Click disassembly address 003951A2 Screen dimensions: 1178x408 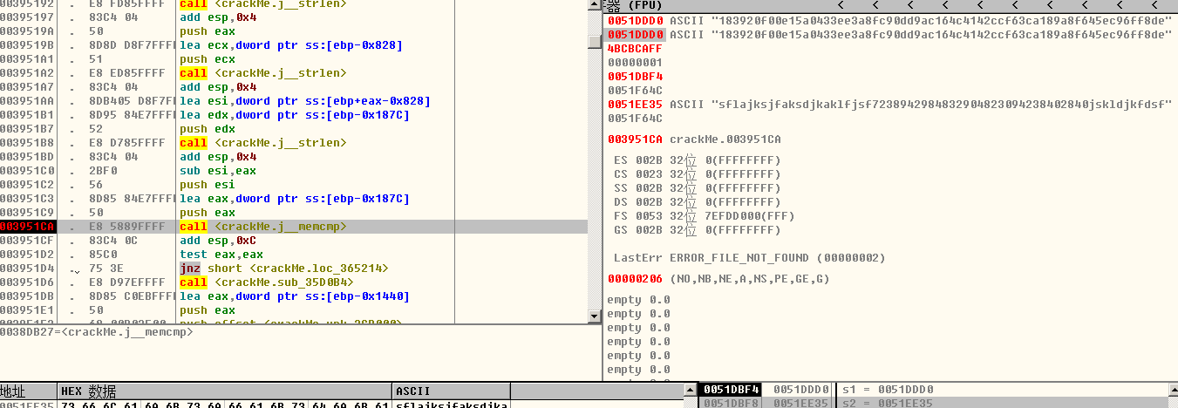pos(28,73)
